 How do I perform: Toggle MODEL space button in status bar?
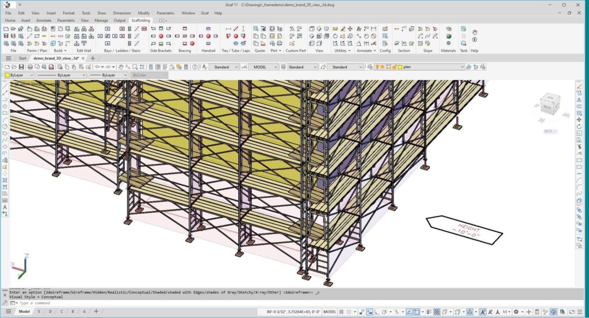tap(330, 312)
